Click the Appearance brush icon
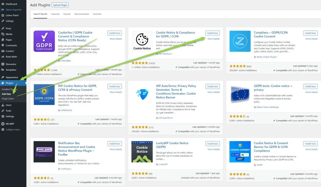The width and height of the screenshot is (321, 187). click(x=3, y=77)
